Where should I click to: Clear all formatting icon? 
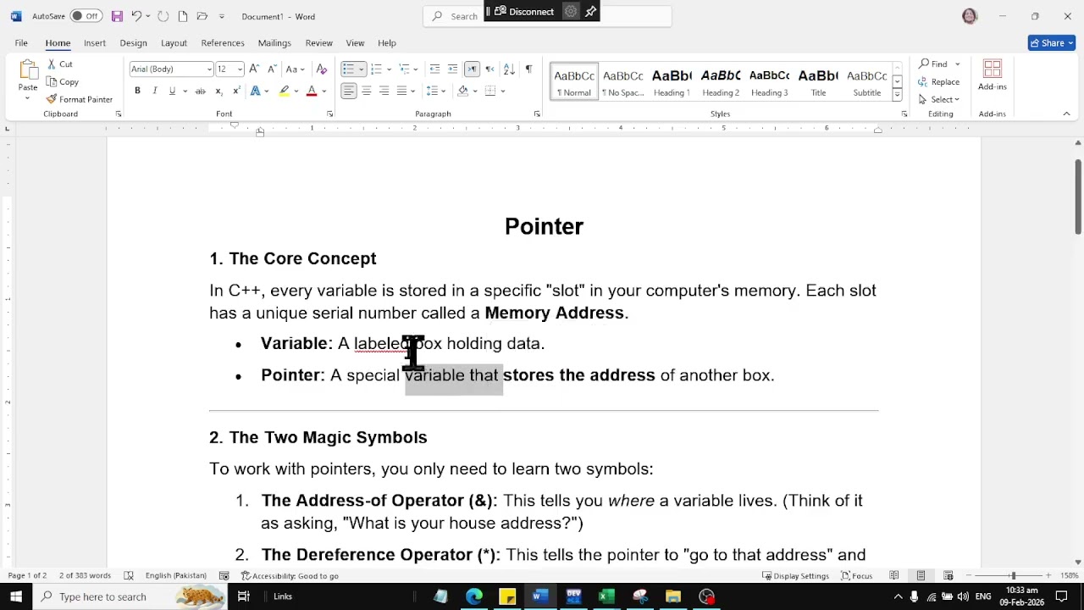click(321, 69)
